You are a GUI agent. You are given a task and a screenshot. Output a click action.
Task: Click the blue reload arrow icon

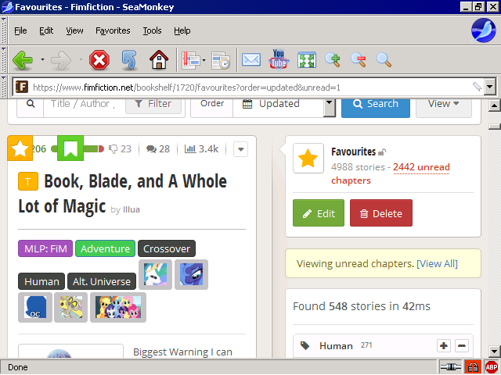coord(129,60)
